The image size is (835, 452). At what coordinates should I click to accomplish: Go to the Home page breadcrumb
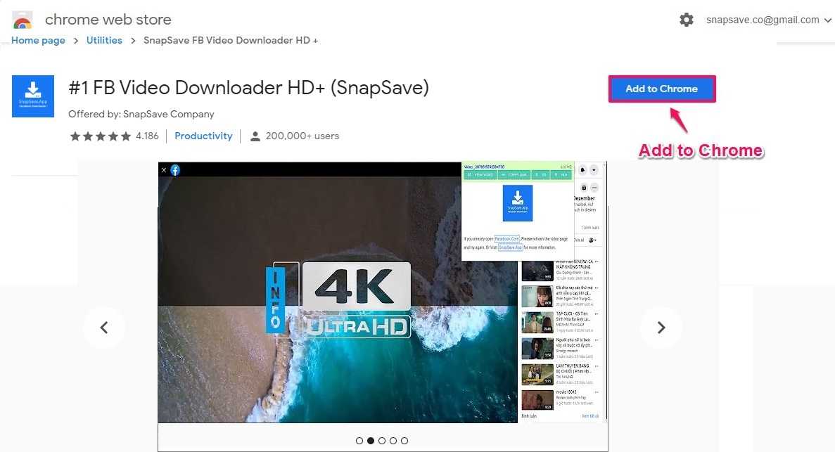pyautogui.click(x=38, y=41)
